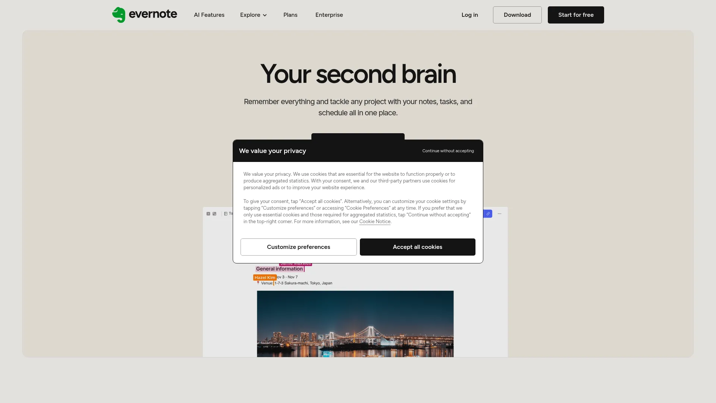This screenshot has width=716, height=403.
Task: Click the Log in link
Action: [x=470, y=15]
